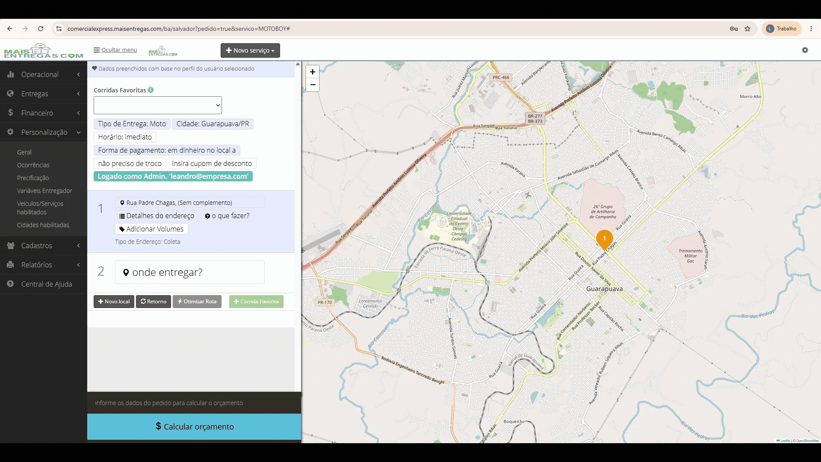The image size is (821, 462).
Task: Zoom out on the map
Action: click(313, 85)
